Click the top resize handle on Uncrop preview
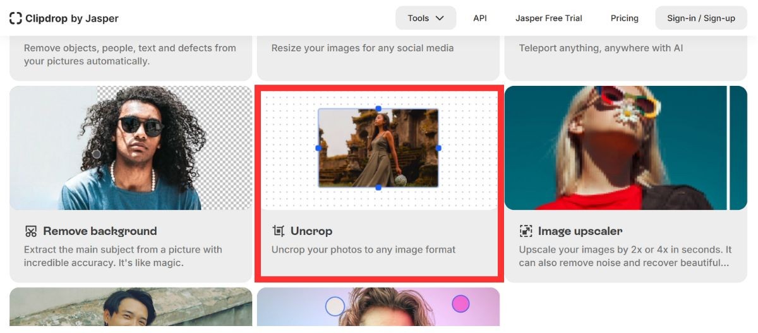758x333 pixels. [378, 109]
